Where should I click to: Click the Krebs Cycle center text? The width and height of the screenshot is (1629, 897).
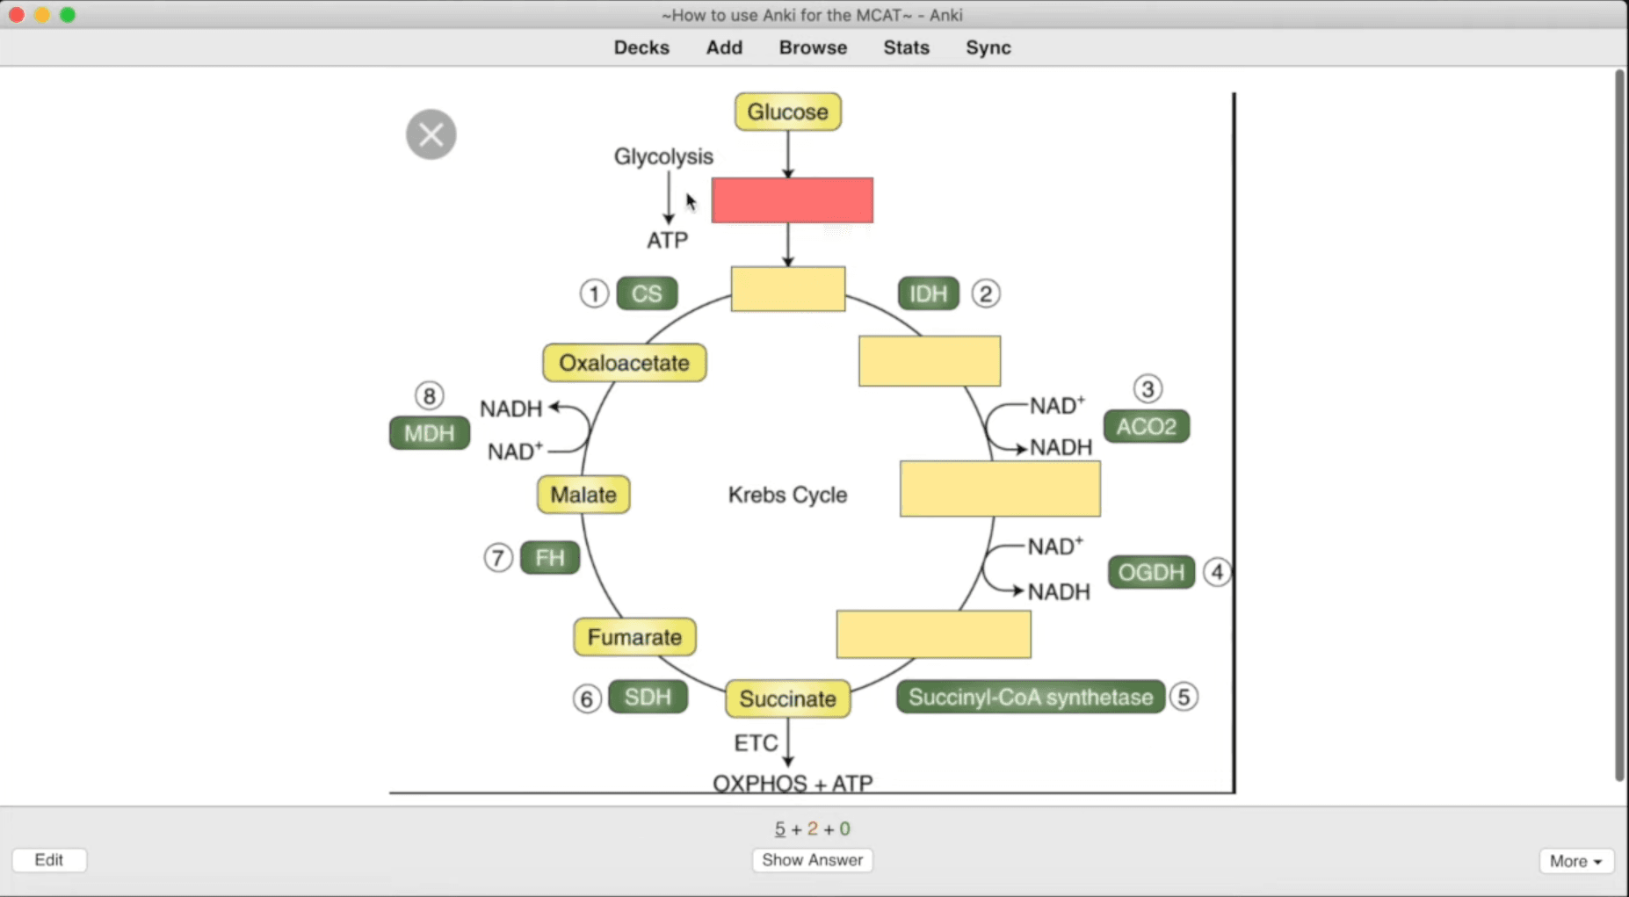point(787,495)
